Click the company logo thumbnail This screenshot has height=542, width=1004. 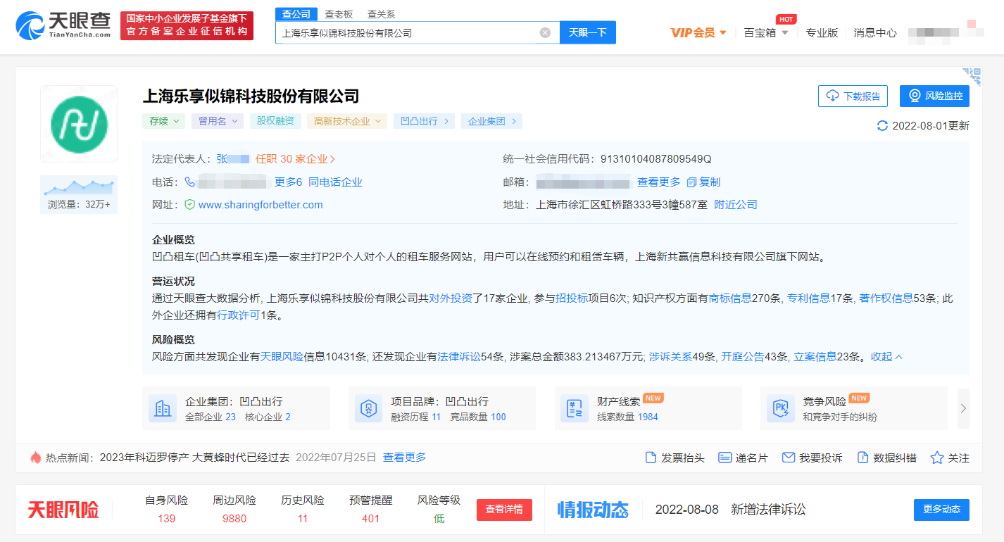click(x=79, y=124)
